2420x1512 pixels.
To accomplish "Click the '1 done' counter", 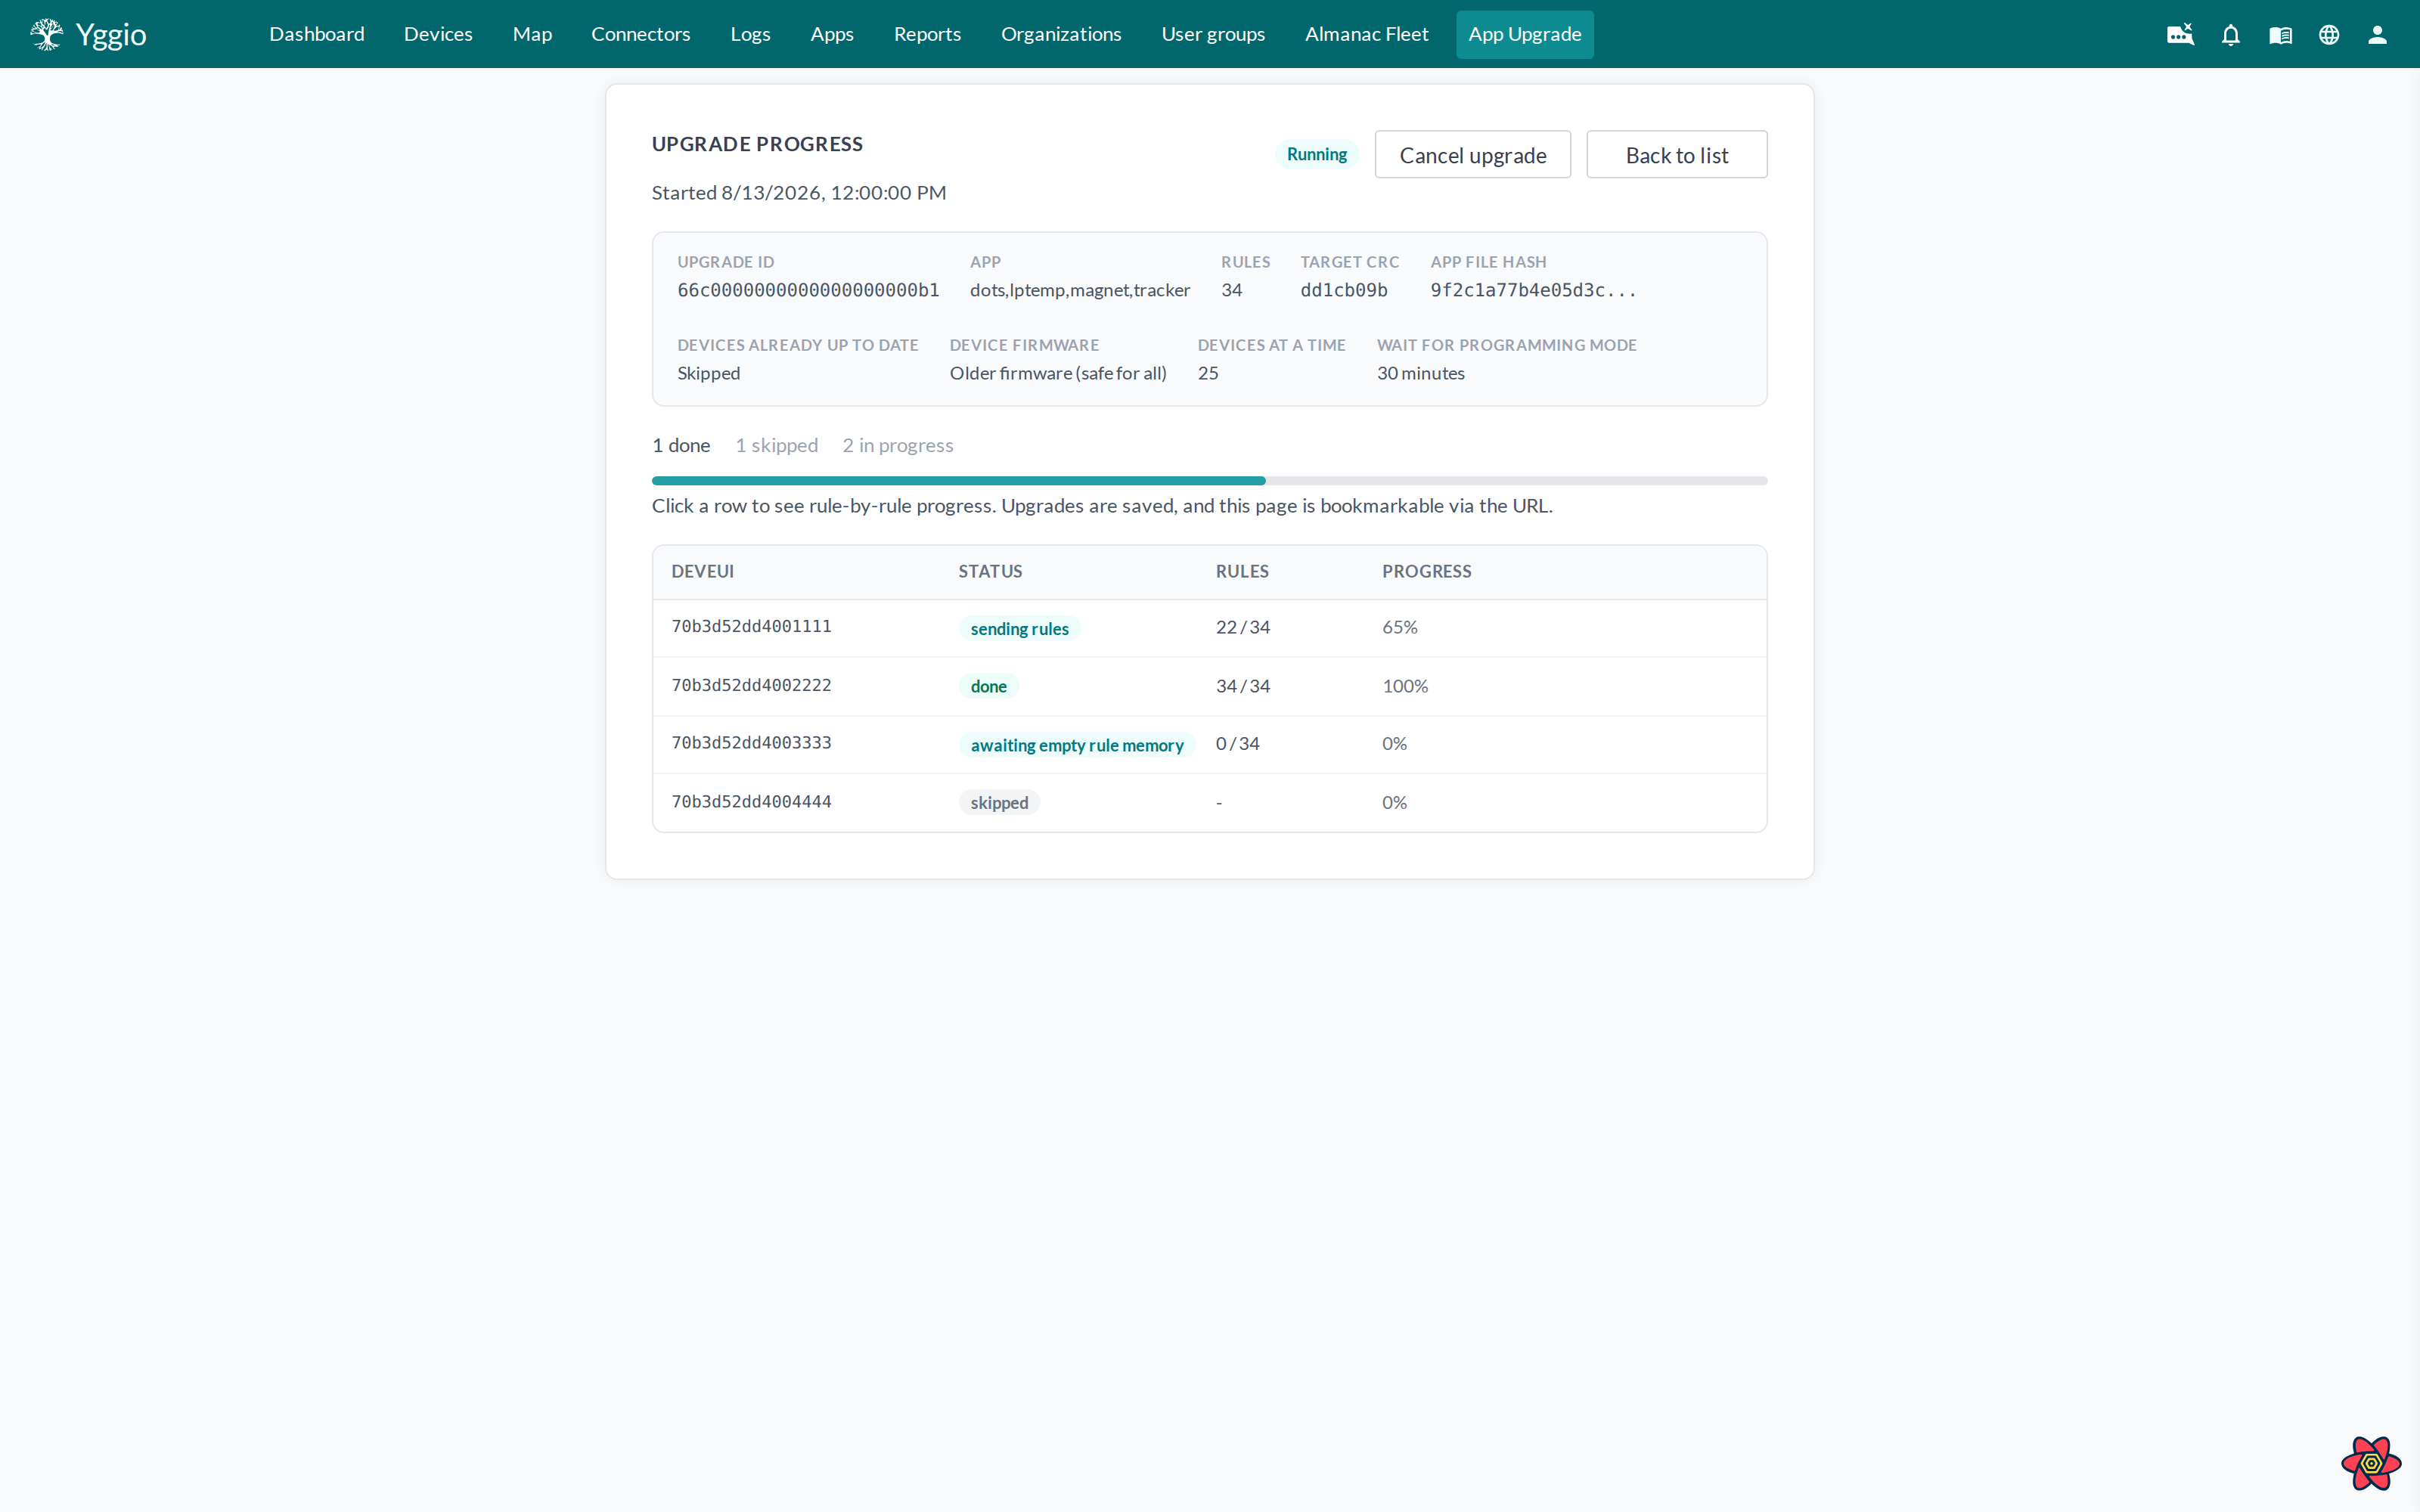I will pos(681,445).
